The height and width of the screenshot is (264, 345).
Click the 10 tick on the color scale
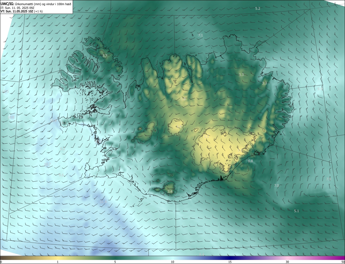[172, 262]
